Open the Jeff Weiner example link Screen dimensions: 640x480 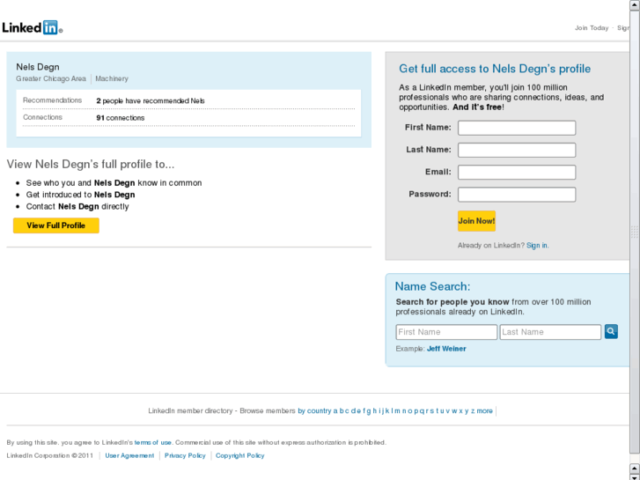[446, 349]
